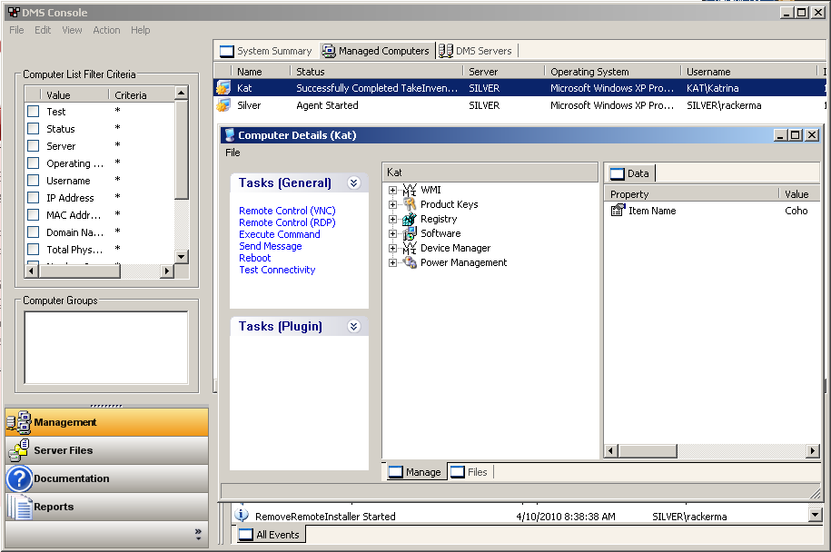Screen dimensions: 831x552
Task: Launch Remote Control (RDP)
Action: [287, 222]
